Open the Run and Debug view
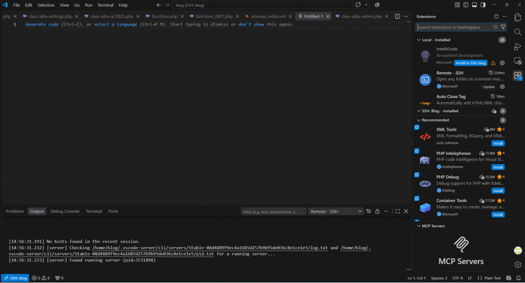The width and height of the screenshot is (525, 283). [518, 47]
